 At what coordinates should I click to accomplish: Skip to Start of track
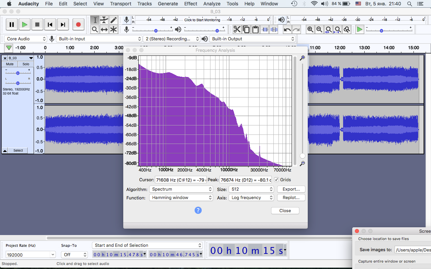50,25
